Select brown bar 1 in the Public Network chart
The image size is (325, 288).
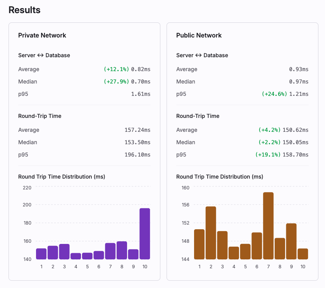click(199, 244)
